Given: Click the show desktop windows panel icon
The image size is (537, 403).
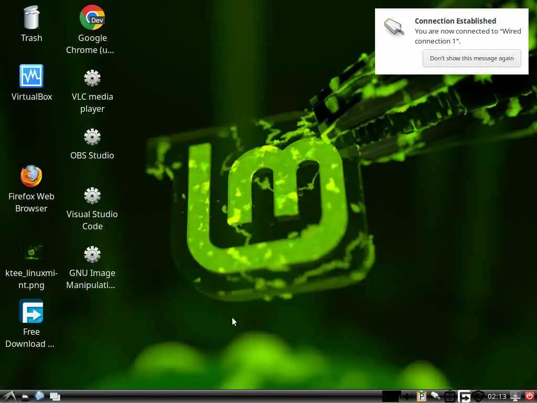Looking at the screenshot, I should click(55, 397).
